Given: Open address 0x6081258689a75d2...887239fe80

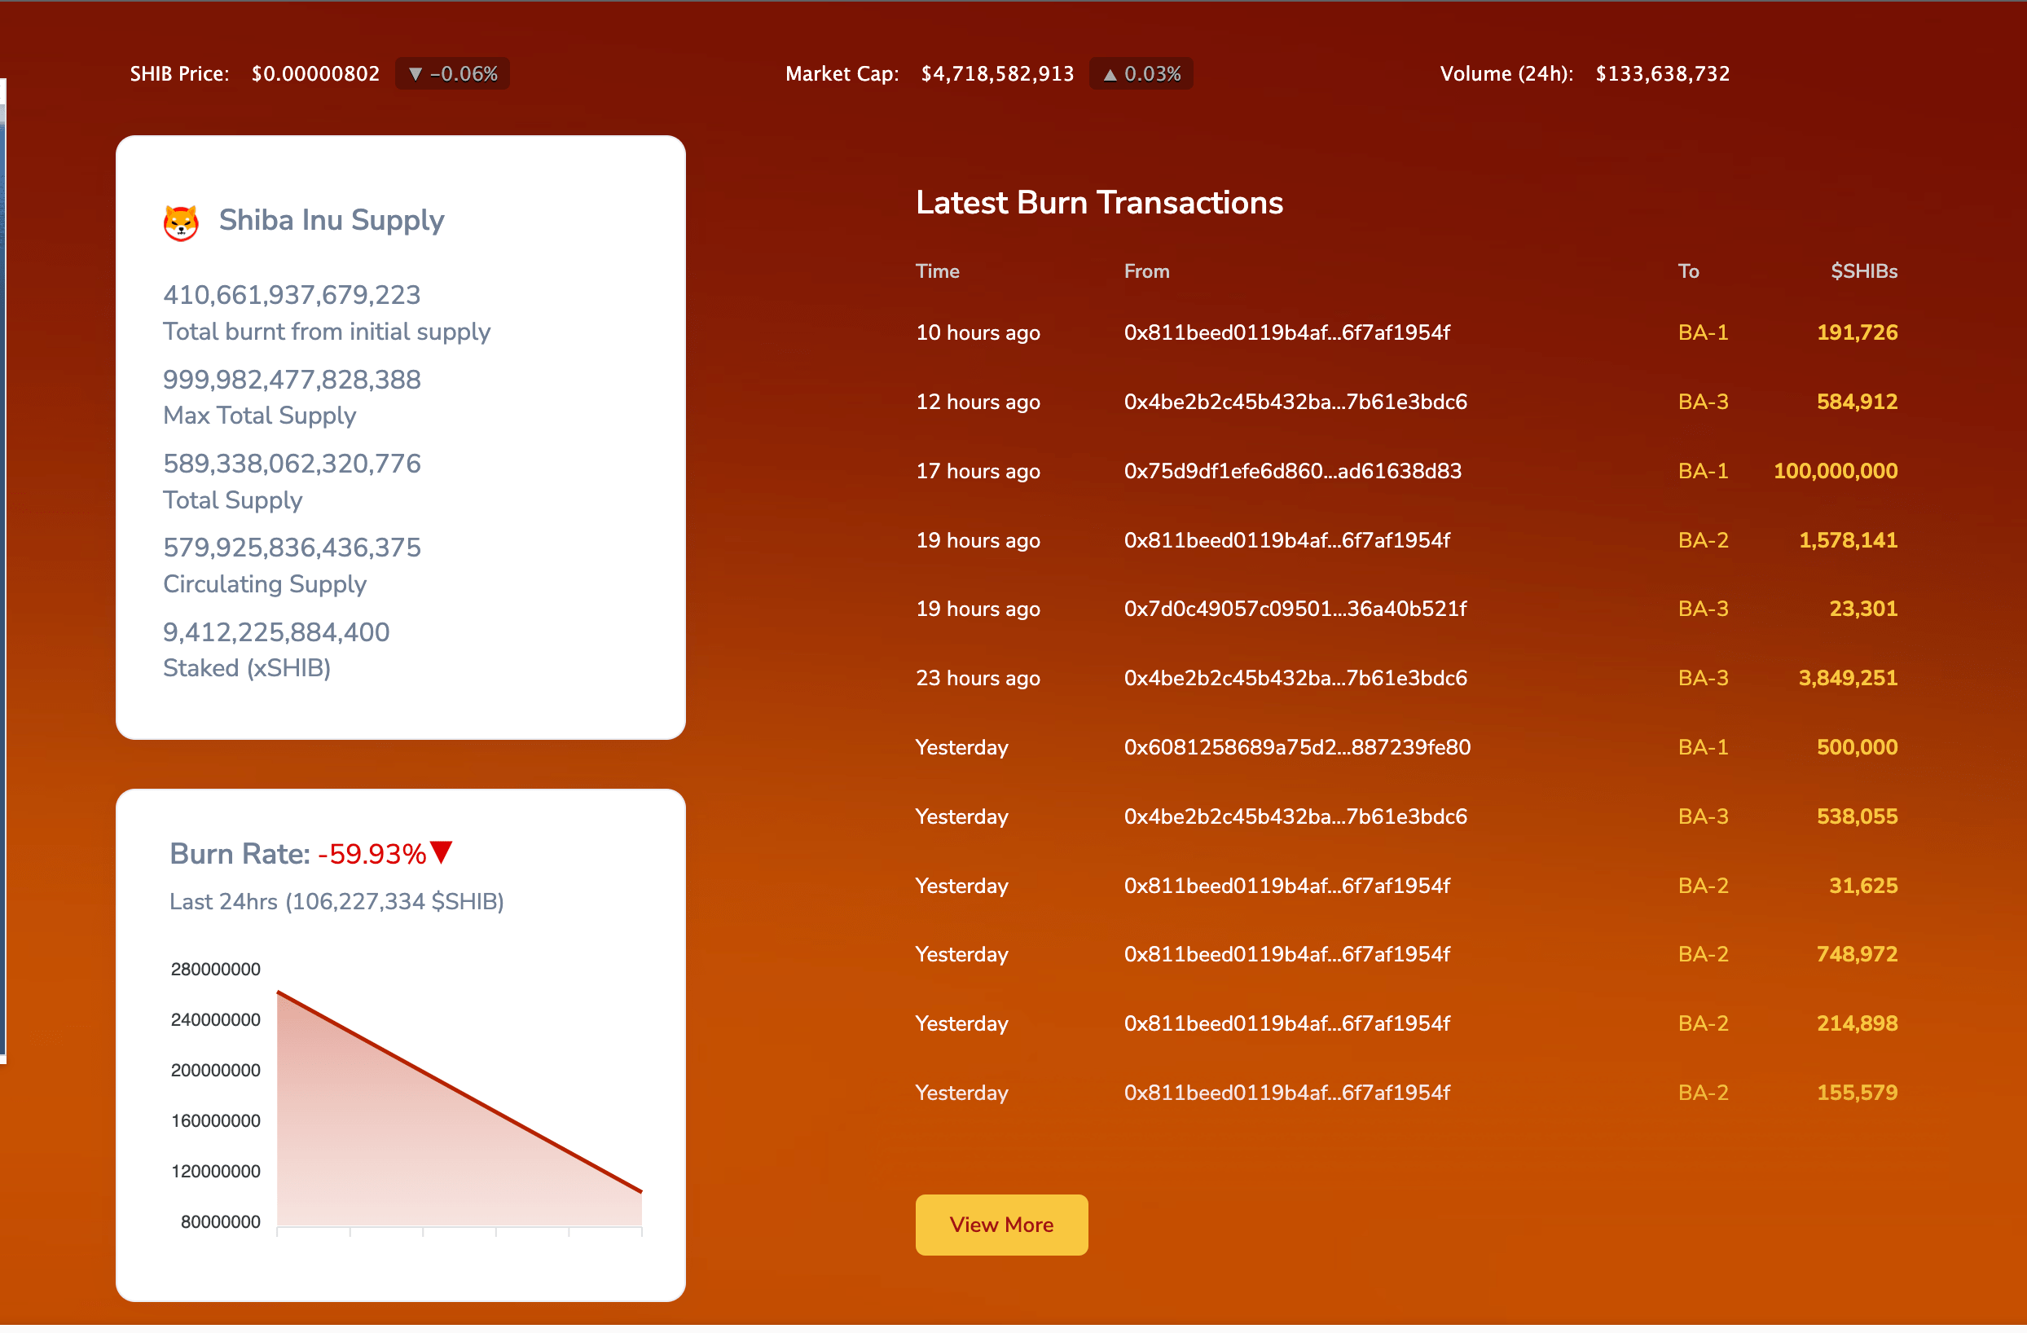Looking at the screenshot, I should click(x=1296, y=748).
